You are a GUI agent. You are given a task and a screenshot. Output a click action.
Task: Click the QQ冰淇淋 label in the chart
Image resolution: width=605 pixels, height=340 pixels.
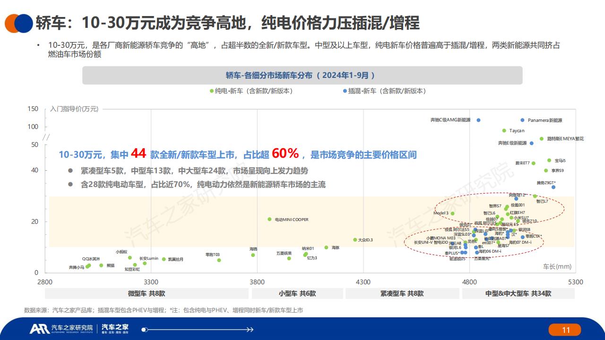coord(91,259)
